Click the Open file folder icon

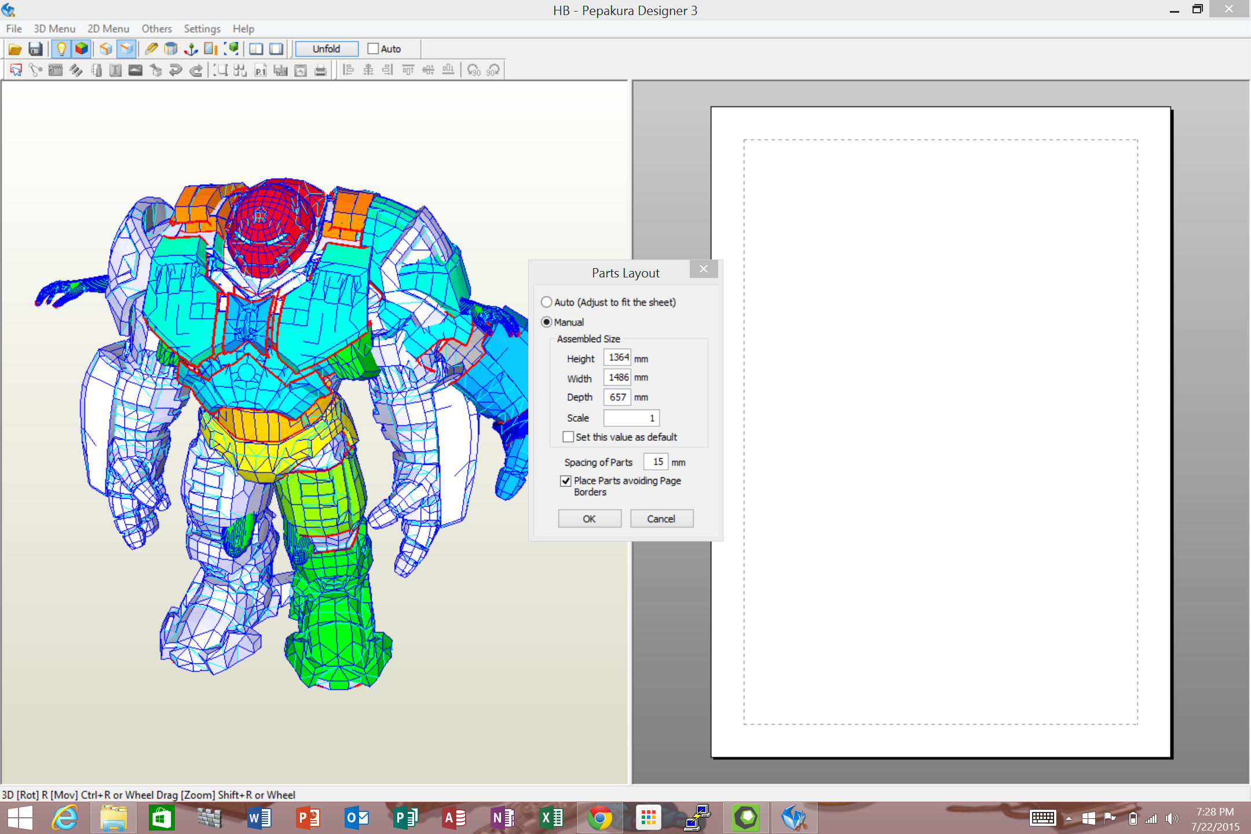click(15, 49)
